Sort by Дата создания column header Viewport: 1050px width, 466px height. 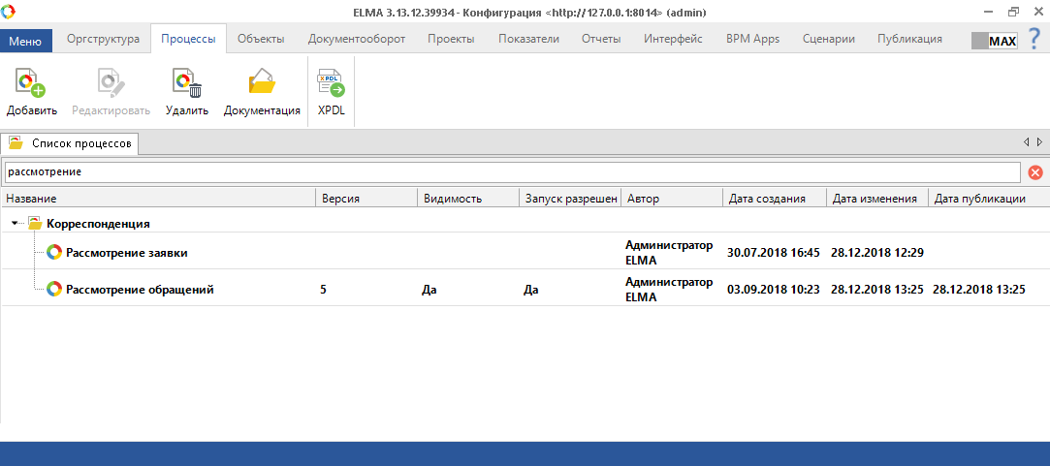click(767, 199)
